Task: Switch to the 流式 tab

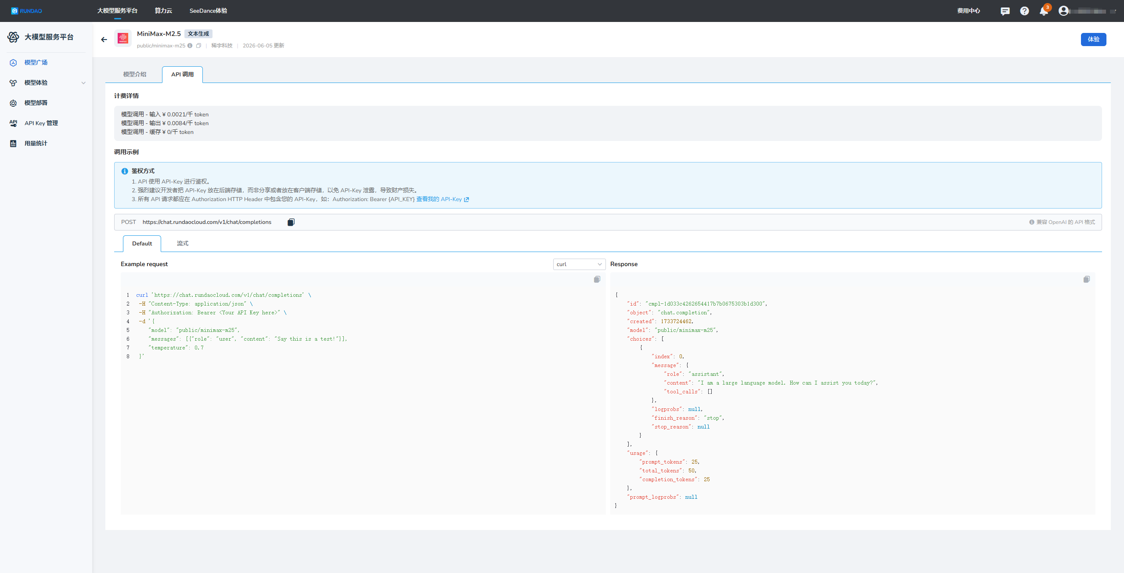Action: click(x=182, y=244)
